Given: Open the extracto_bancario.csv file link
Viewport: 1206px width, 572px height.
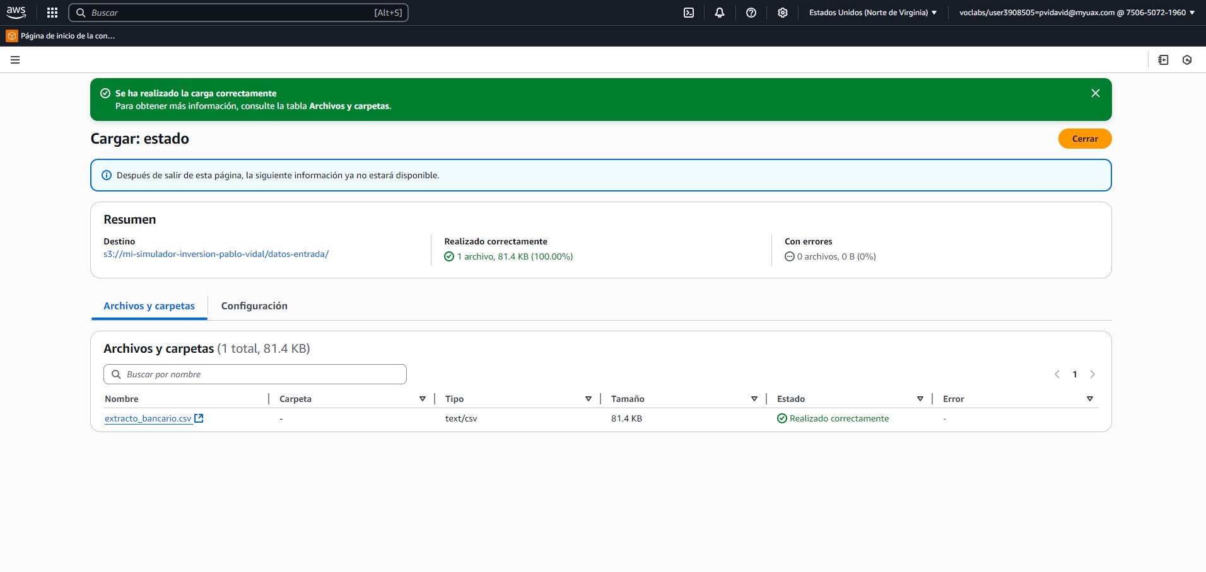Looking at the screenshot, I should [148, 418].
